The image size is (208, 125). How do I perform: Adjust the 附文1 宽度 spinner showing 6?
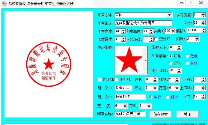[177, 88]
